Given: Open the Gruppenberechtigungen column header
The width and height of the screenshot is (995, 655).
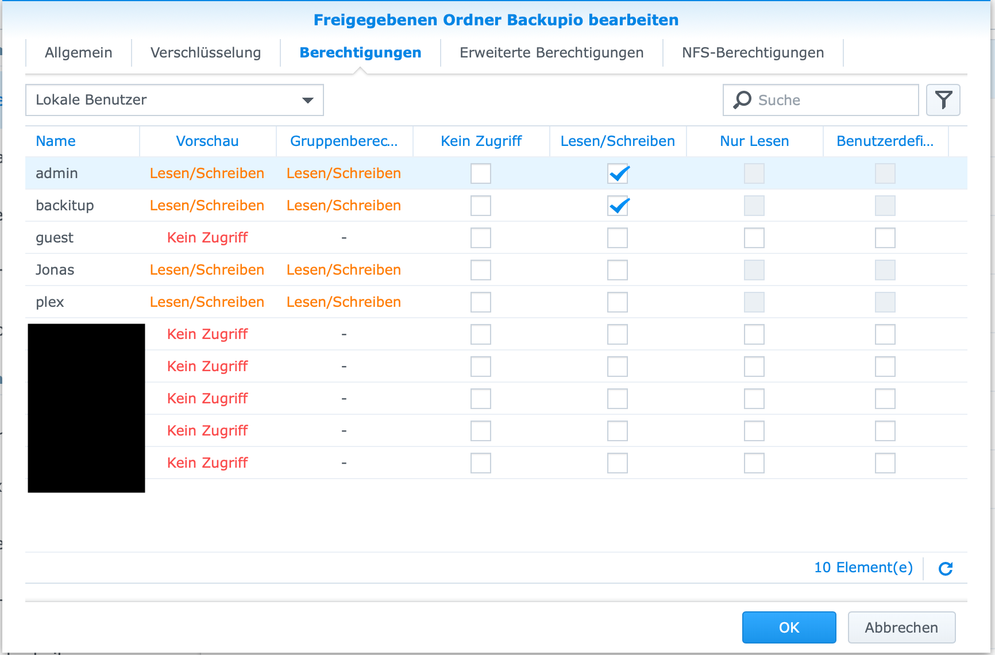Looking at the screenshot, I should 344,141.
